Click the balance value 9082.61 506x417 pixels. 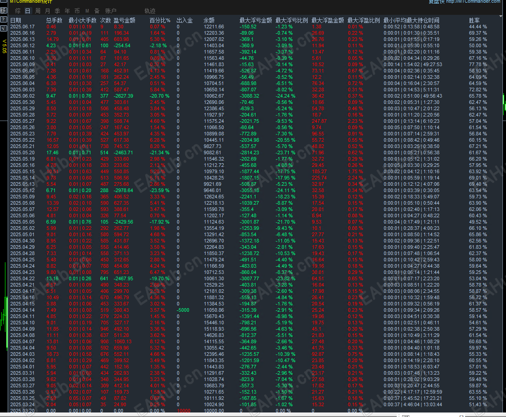(212, 152)
